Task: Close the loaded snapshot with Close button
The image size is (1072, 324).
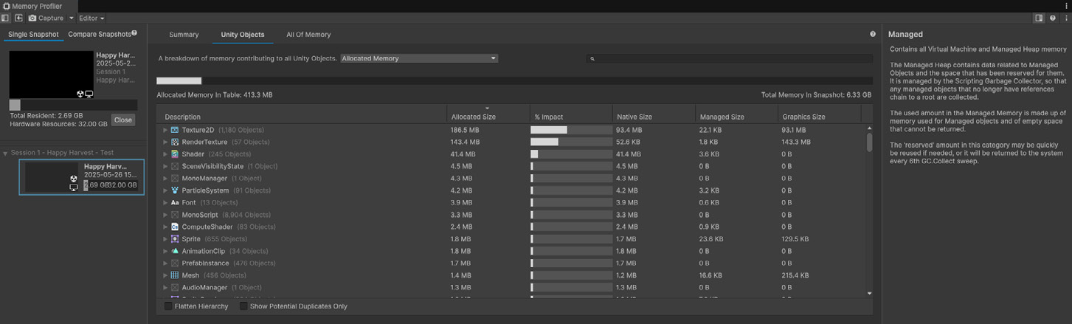Action: (123, 120)
